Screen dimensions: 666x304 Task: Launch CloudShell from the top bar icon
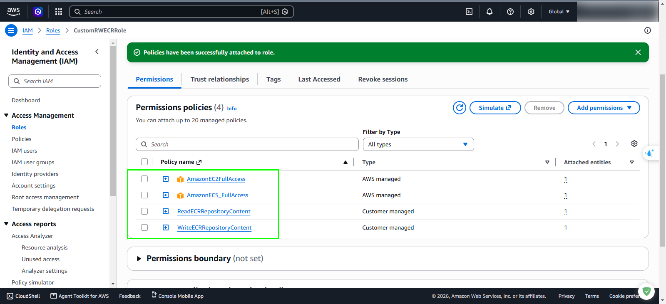(x=469, y=12)
